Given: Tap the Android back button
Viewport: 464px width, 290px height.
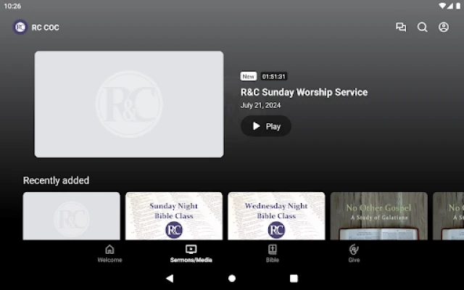Looking at the screenshot, I should click(170, 278).
